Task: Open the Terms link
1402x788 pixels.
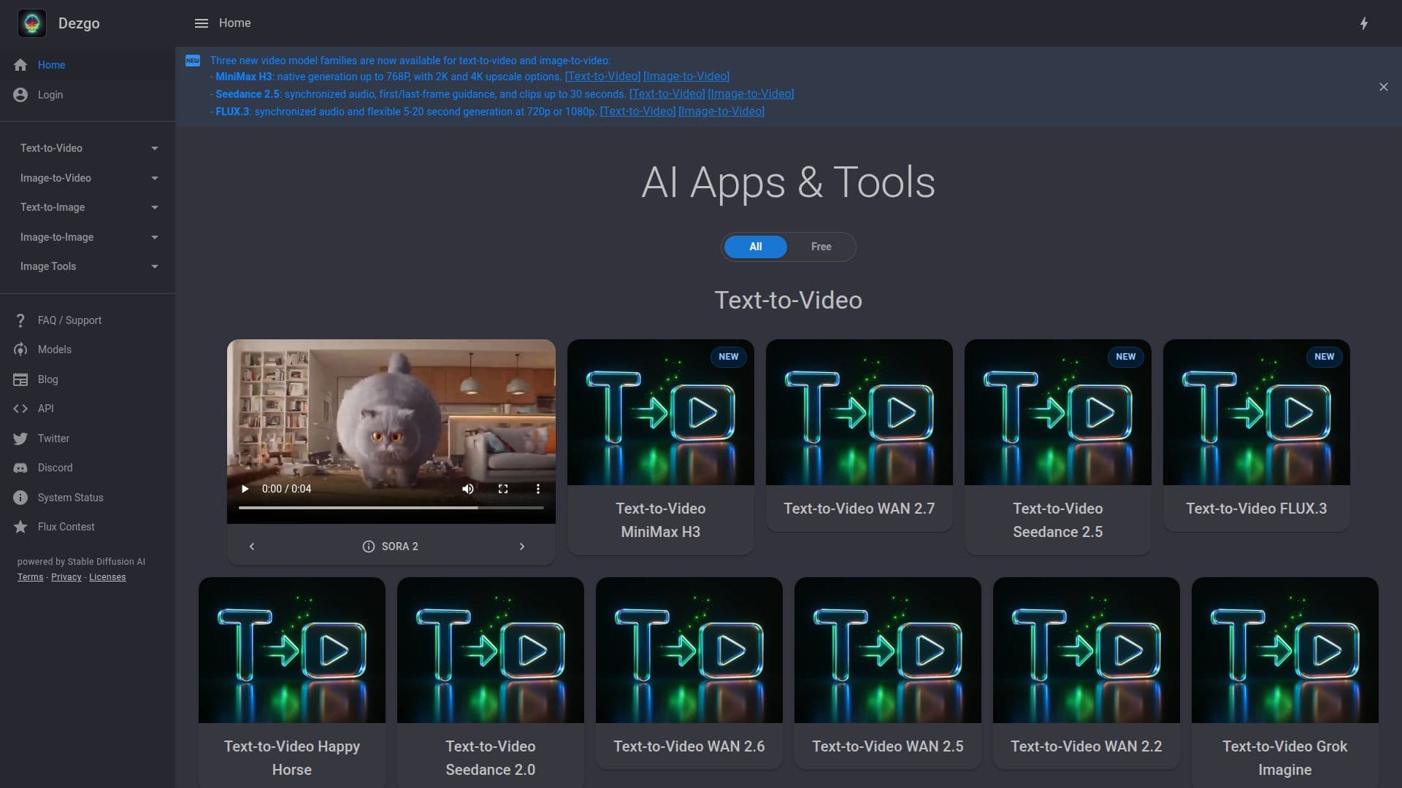Action: [30, 577]
